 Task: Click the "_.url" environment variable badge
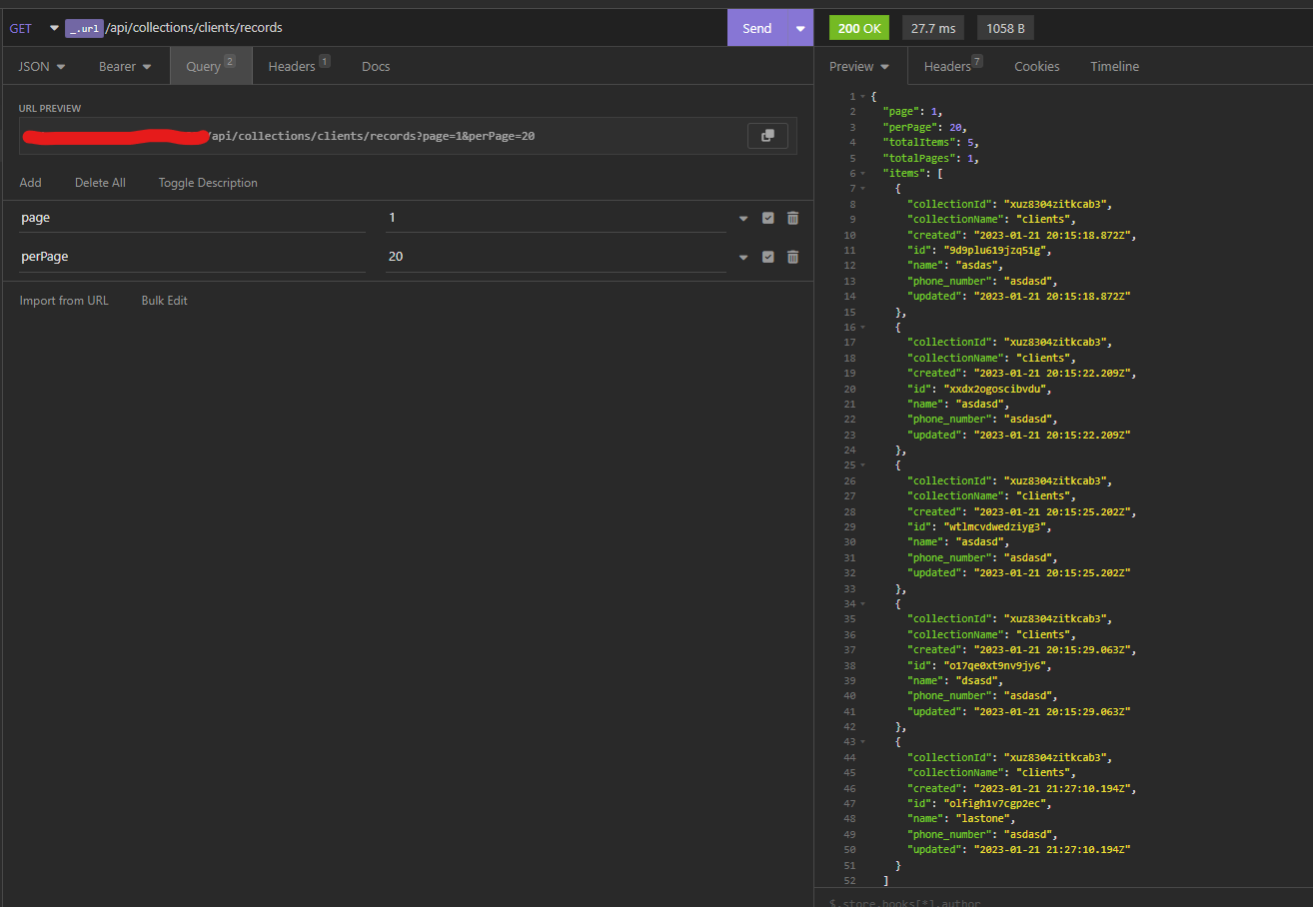[84, 28]
